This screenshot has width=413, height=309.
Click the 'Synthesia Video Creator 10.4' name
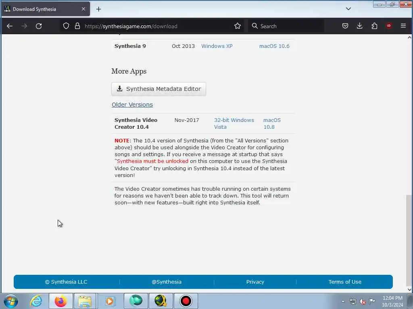tap(136, 124)
